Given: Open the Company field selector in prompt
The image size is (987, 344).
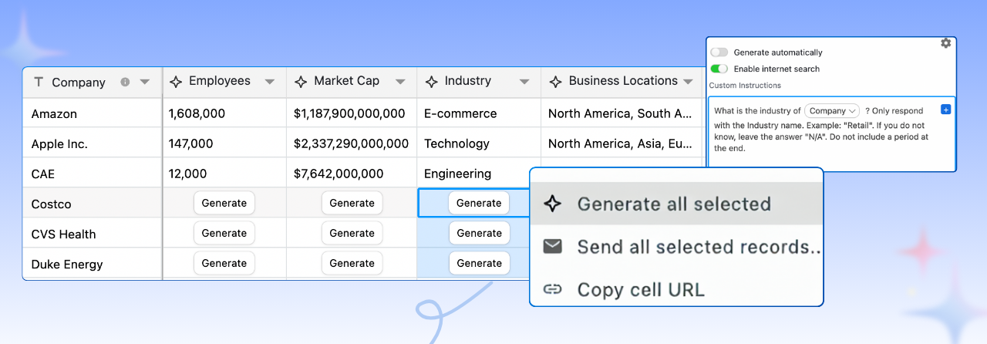Looking at the screenshot, I should [832, 111].
